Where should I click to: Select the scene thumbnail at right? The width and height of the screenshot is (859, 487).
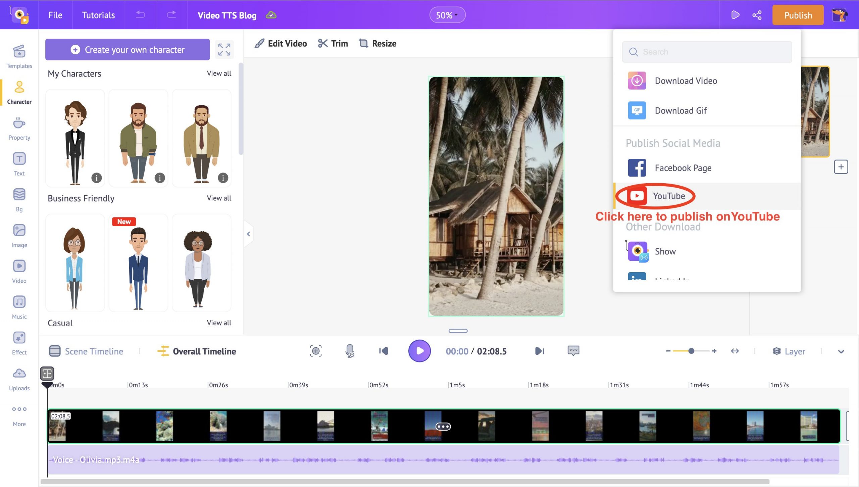pyautogui.click(x=815, y=112)
